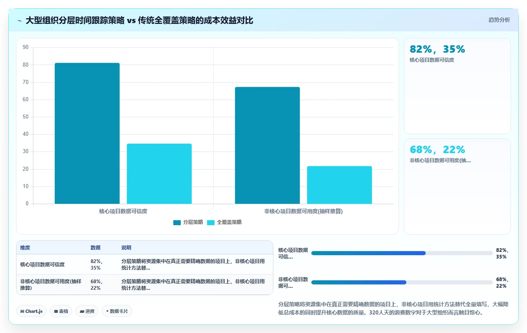The height and width of the screenshot is (333, 527).
Task: Click the lightning icon beside the dashboard title
Action: (19, 21)
